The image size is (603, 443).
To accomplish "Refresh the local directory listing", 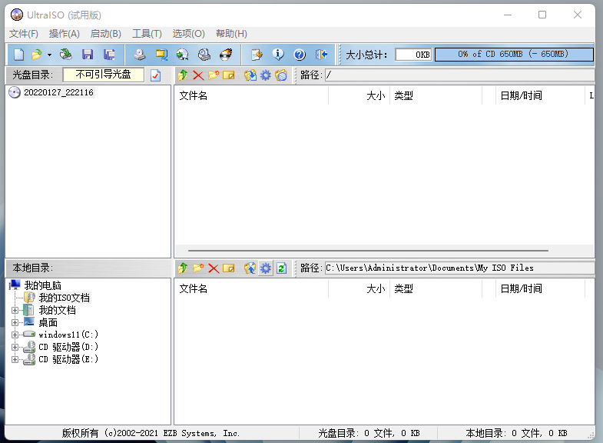I will (x=281, y=268).
